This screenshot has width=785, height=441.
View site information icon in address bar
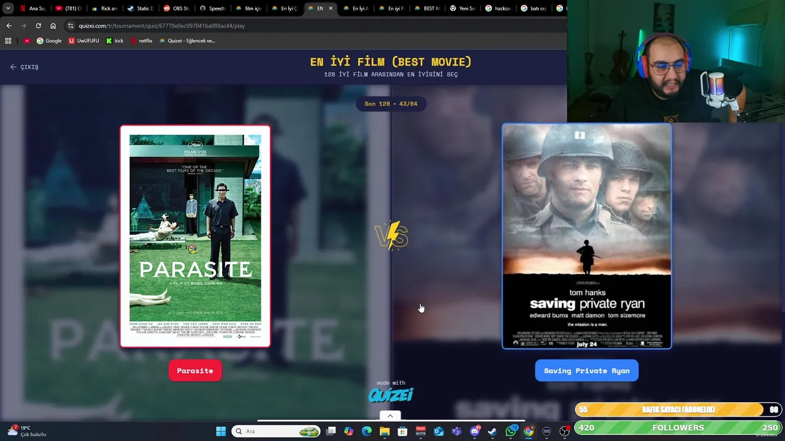71,26
